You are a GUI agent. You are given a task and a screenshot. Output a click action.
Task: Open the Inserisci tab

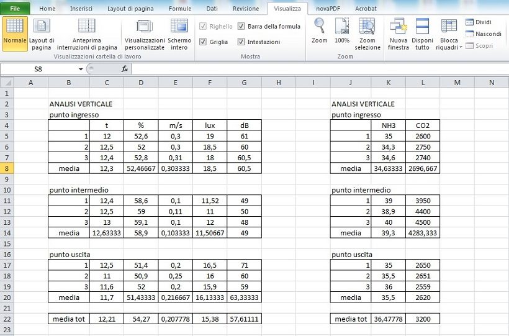[x=81, y=9]
